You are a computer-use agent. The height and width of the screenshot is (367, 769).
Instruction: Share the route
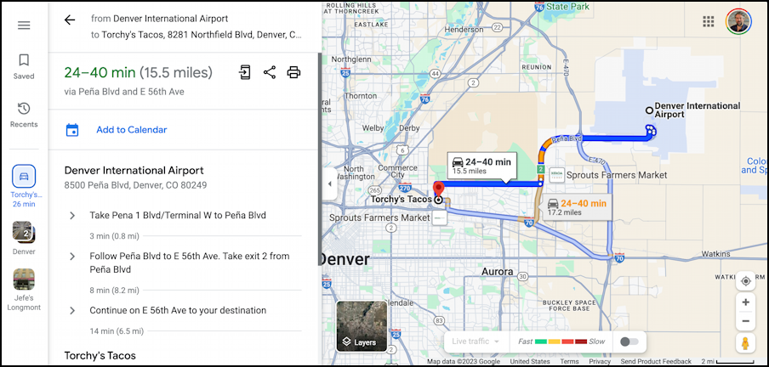click(x=270, y=72)
